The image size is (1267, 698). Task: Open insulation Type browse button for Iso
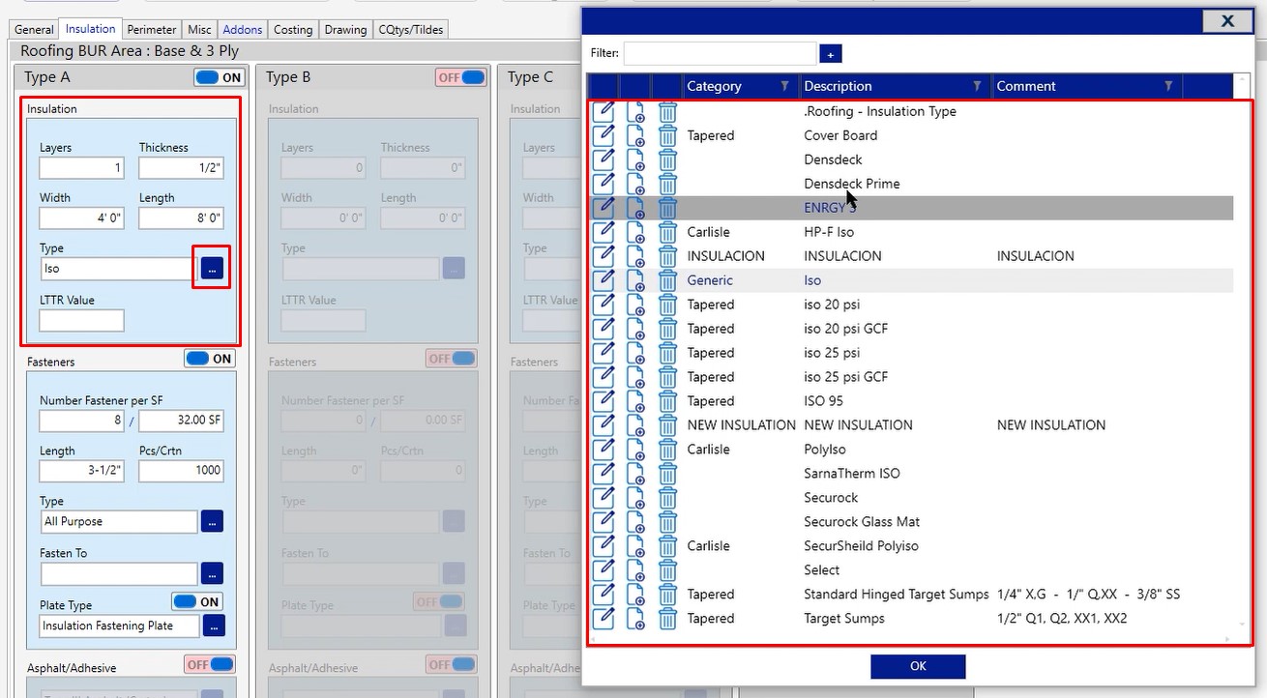coord(213,268)
